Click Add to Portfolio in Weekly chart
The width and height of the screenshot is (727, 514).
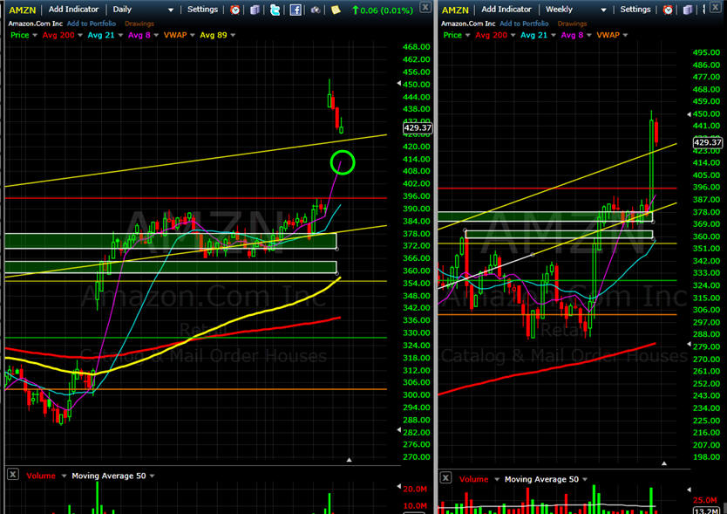tap(524, 24)
